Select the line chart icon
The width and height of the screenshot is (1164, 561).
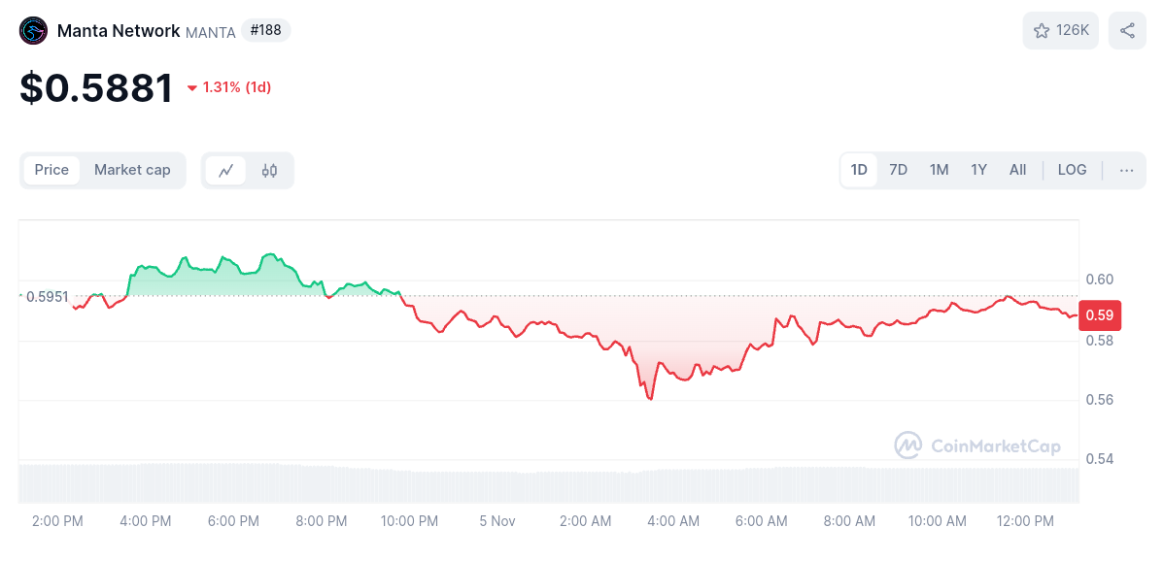225,170
